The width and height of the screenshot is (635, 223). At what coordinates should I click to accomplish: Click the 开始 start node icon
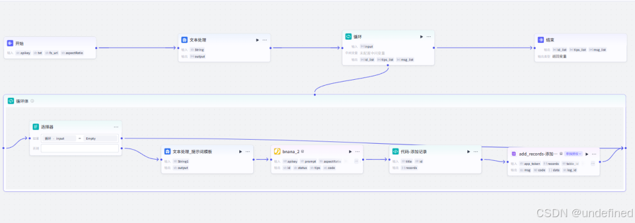(x=10, y=43)
